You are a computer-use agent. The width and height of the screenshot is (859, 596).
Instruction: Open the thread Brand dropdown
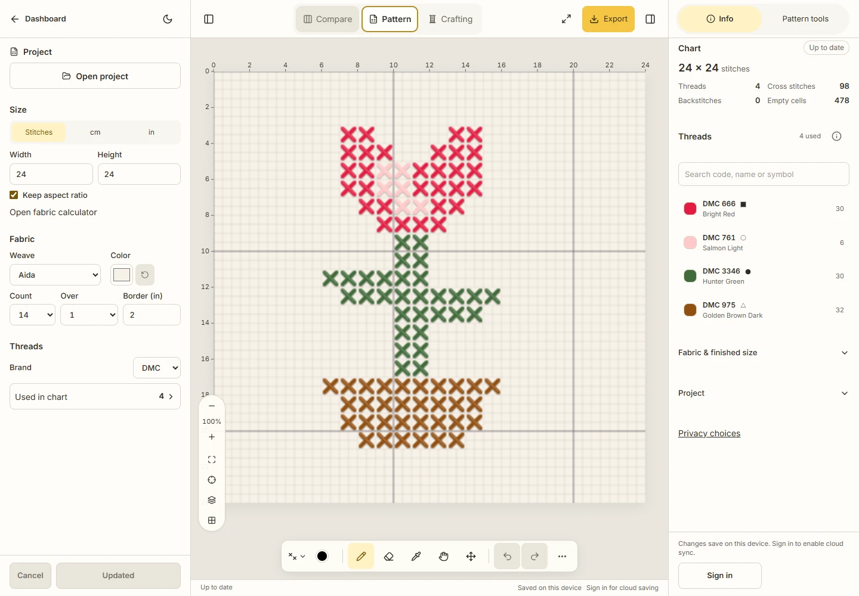coord(157,368)
